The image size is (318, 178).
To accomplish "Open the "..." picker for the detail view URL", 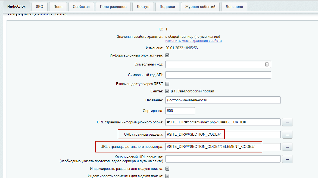I will (x=287, y=147).
